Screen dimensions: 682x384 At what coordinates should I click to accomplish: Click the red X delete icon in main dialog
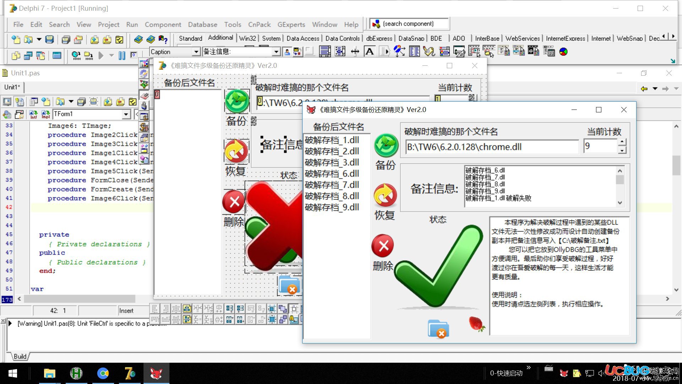coord(383,245)
